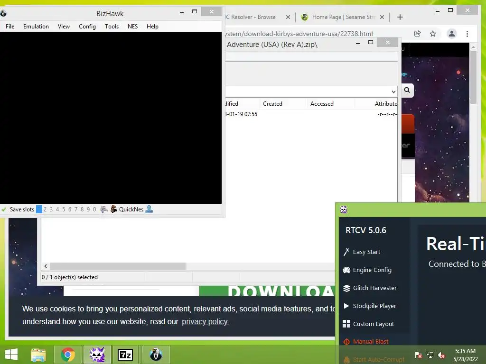Open the Windows Start menu
486x364 pixels.
coord(11,355)
